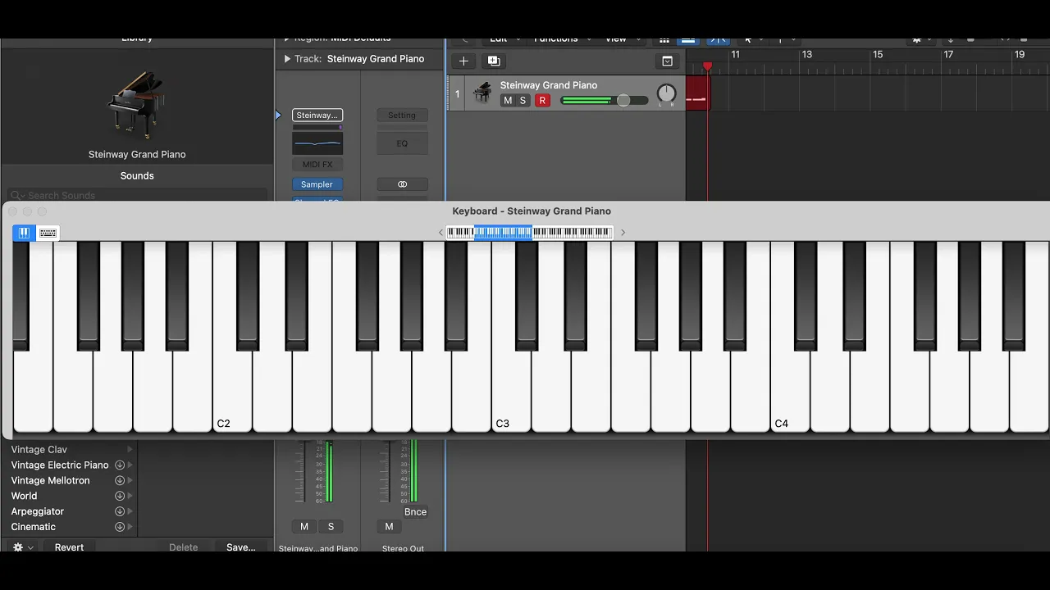
Task: Click the keyboard range overview strip
Action: (529, 233)
